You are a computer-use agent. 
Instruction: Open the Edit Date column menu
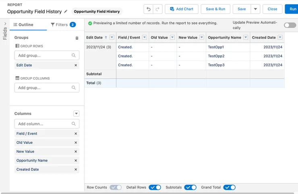click(x=112, y=37)
